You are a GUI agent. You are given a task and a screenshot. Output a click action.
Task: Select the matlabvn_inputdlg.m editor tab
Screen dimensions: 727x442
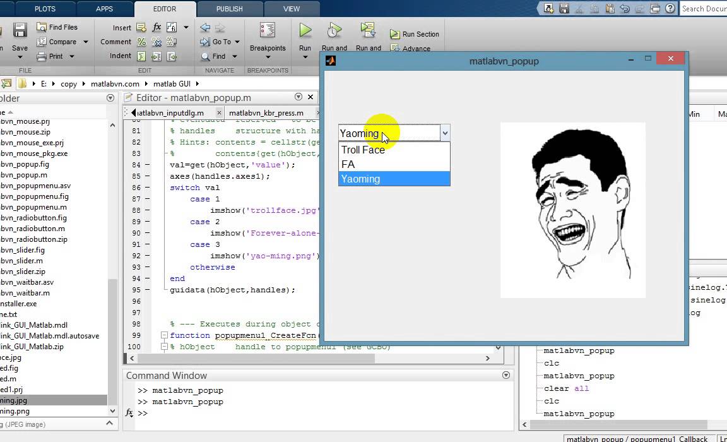[170, 112]
